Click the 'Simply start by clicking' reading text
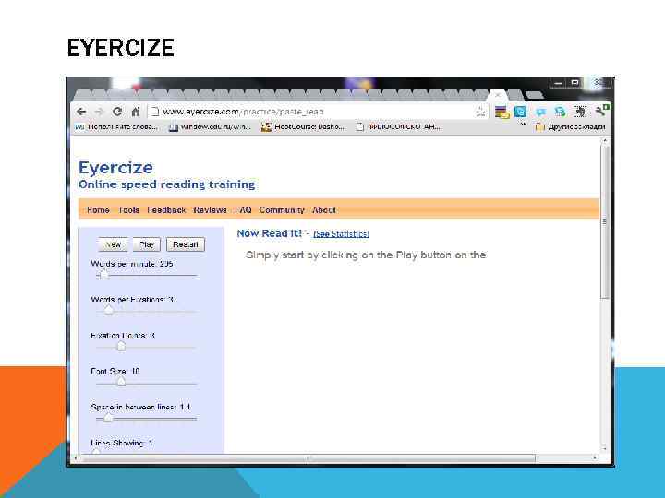Viewport: 665px width, 498px height. 366,255
